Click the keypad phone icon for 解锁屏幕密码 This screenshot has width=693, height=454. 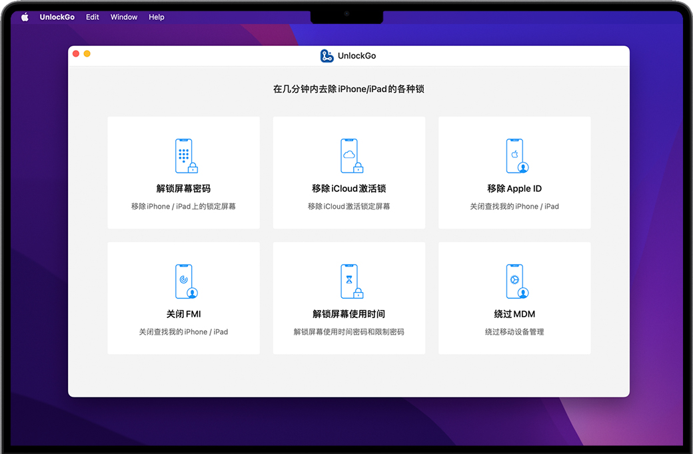click(185, 156)
